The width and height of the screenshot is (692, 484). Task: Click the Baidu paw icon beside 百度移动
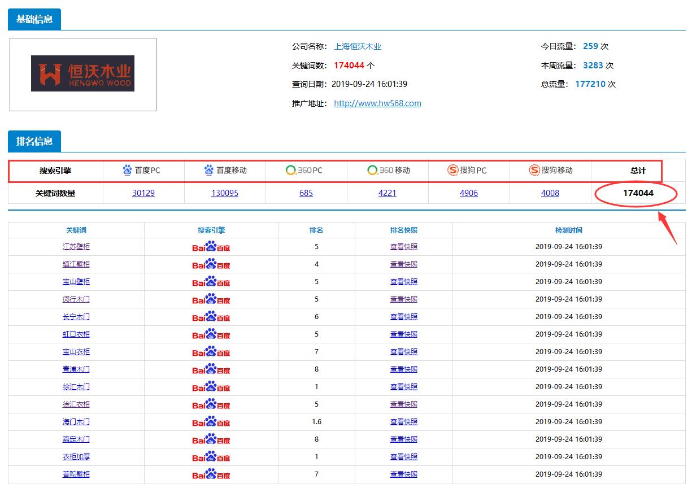point(209,170)
